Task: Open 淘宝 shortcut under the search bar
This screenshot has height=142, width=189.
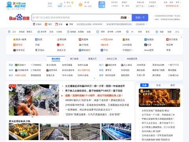Action: pos(48,24)
